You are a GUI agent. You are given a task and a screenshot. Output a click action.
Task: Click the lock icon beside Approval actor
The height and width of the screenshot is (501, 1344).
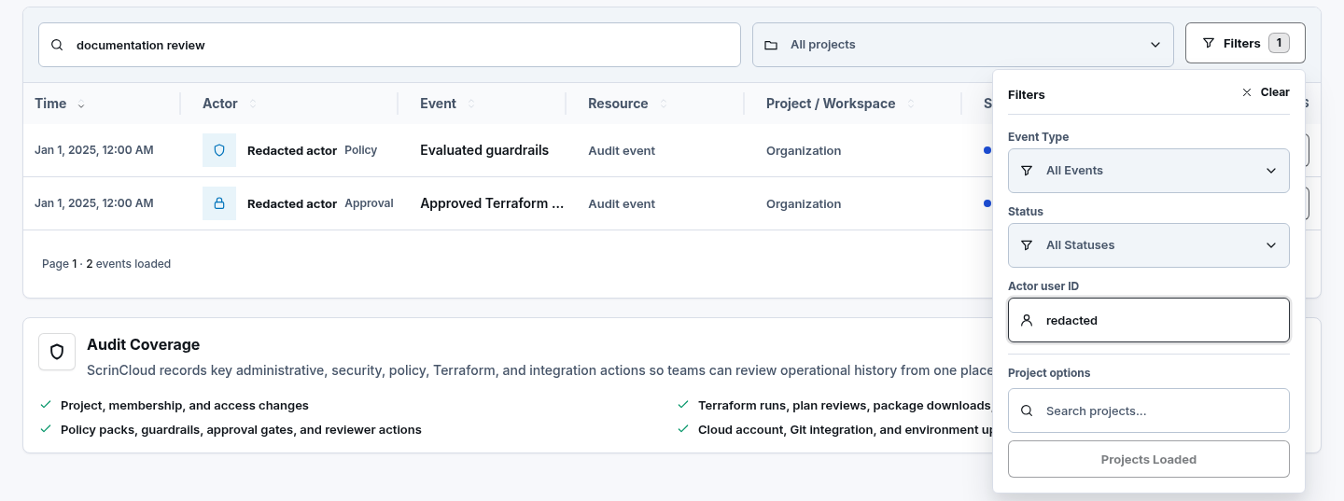[x=219, y=203]
